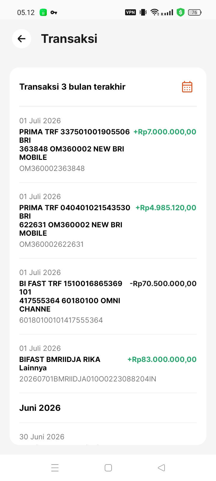216x481 pixels.
Task: Tap the Android home square button
Action: [x=108, y=468]
